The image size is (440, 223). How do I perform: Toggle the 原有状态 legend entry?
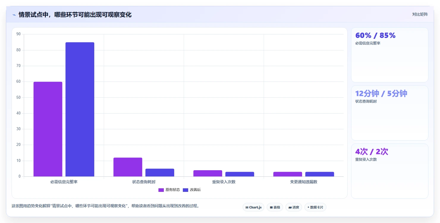169,190
